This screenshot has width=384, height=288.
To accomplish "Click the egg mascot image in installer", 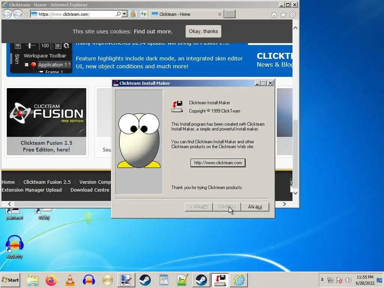I will coord(139,141).
